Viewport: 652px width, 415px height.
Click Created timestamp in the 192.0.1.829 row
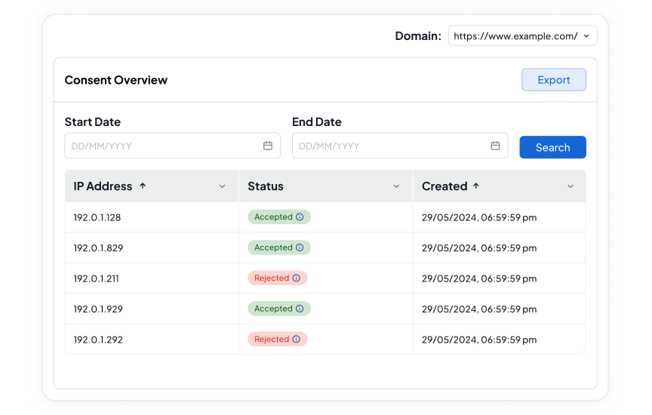click(479, 247)
